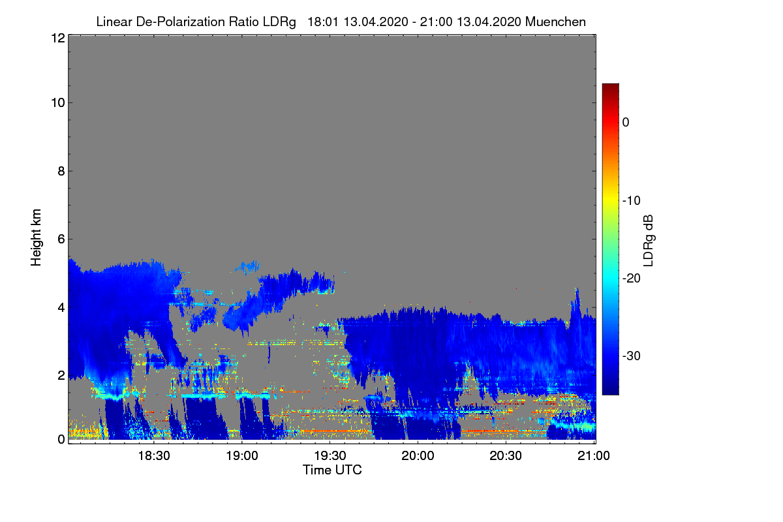783x522 pixels.
Task: Click the '12' height tick label
Action: pyautogui.click(x=57, y=38)
